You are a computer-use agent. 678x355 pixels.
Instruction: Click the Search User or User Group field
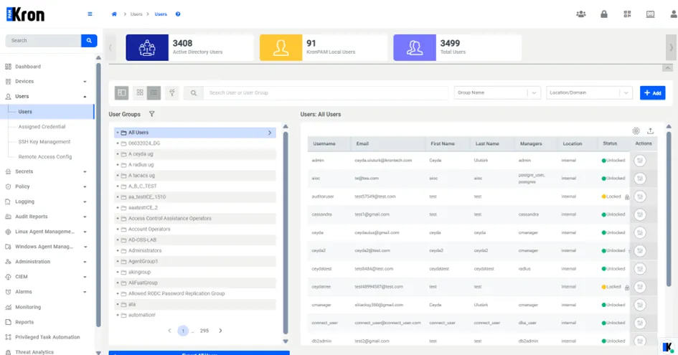[326, 93]
